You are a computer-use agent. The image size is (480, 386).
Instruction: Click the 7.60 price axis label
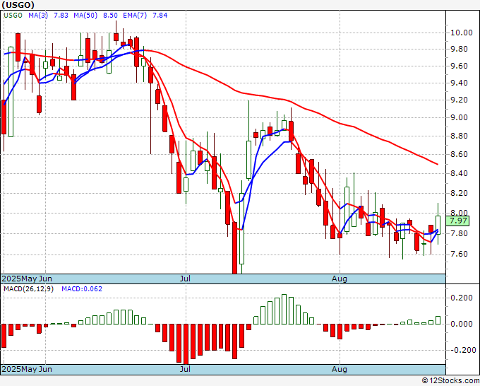[458, 255]
